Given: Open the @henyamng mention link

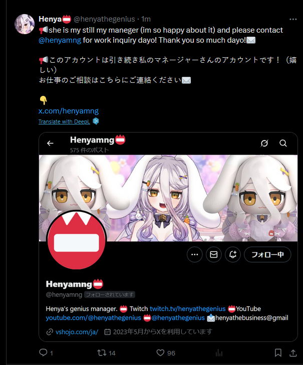Looking at the screenshot, I should tap(60, 40).
